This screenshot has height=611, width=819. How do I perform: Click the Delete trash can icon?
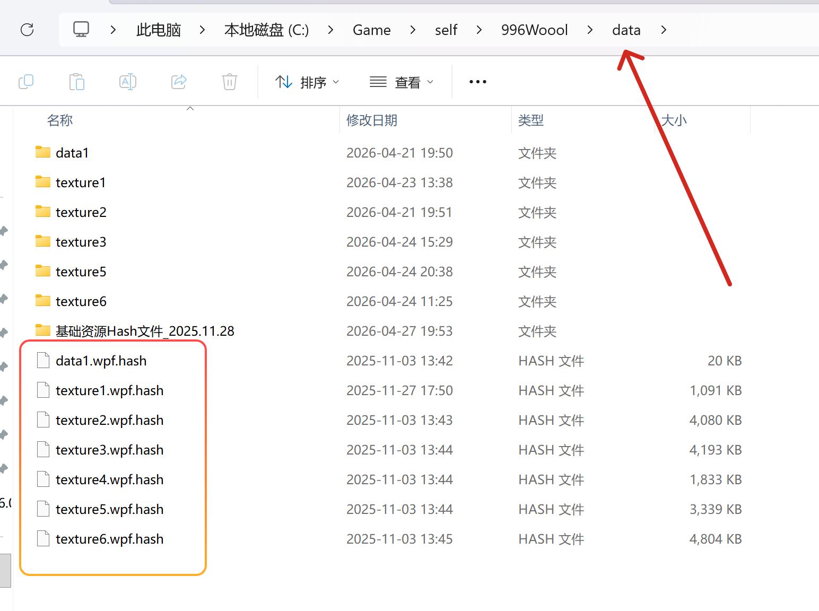(x=229, y=82)
